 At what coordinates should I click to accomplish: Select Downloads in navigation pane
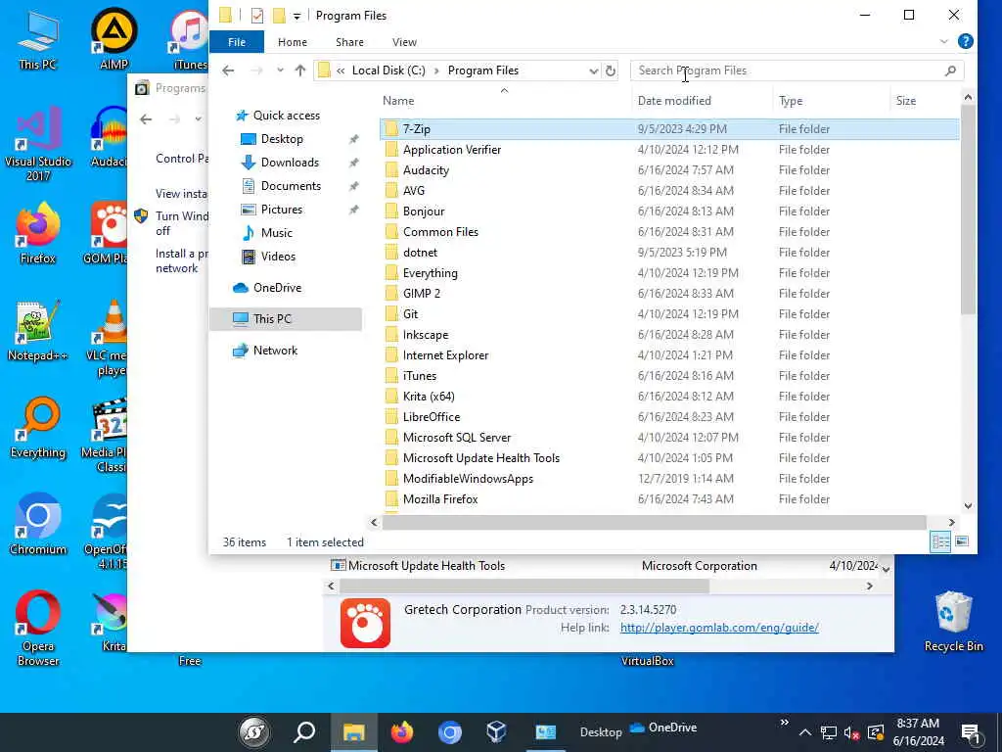pyautogui.click(x=290, y=163)
